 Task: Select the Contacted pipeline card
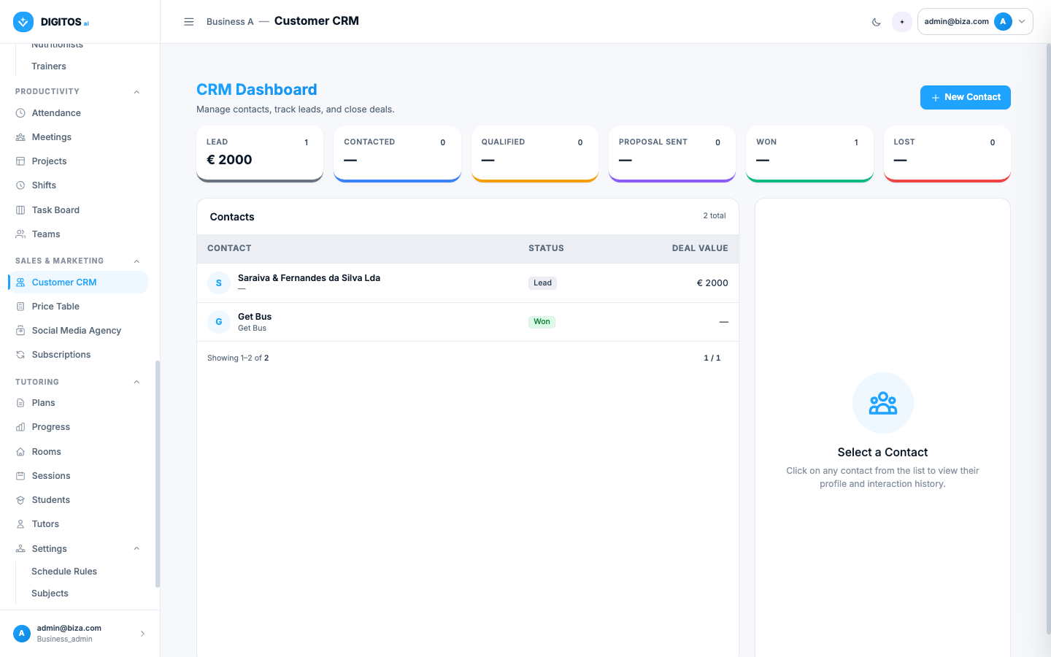(x=397, y=154)
